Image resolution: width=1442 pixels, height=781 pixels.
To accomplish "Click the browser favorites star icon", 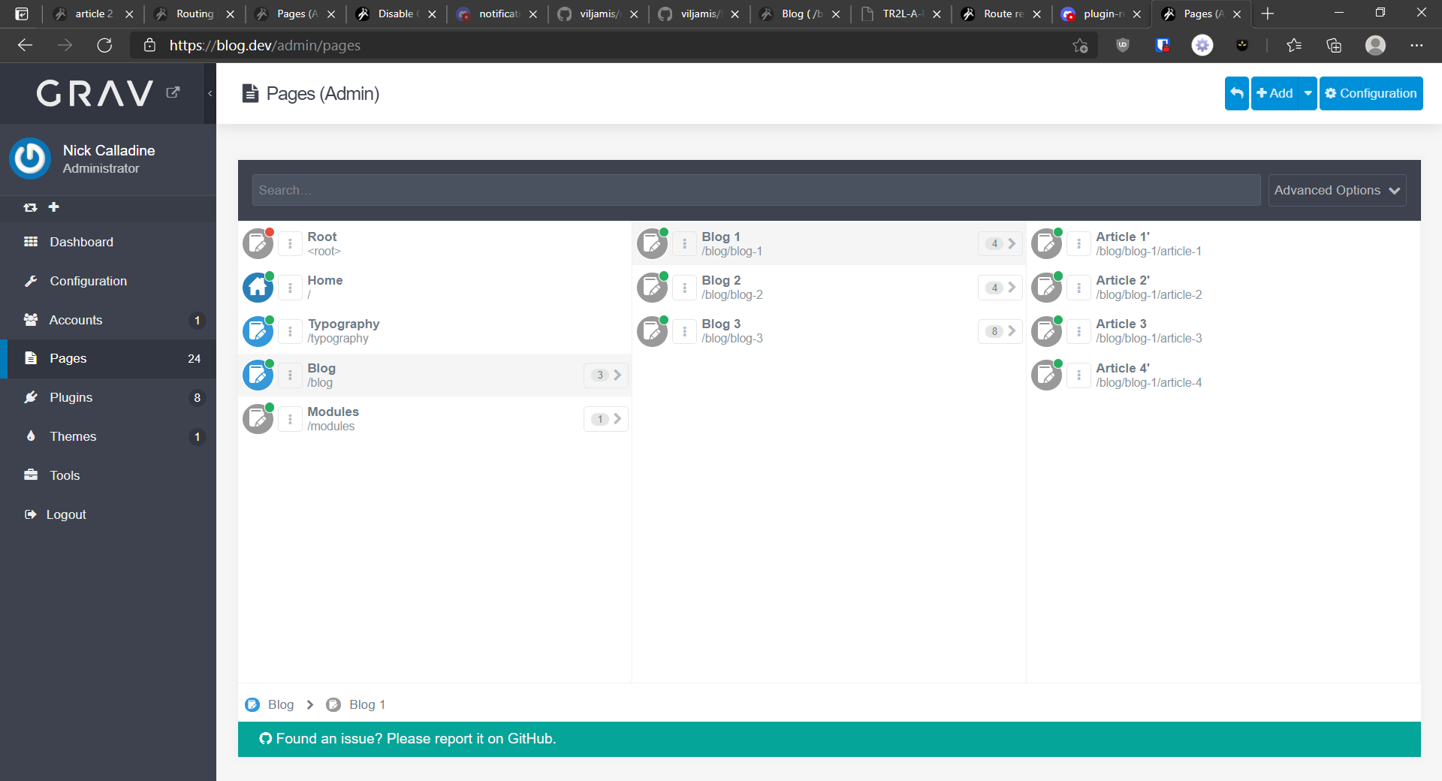I will tap(1293, 45).
